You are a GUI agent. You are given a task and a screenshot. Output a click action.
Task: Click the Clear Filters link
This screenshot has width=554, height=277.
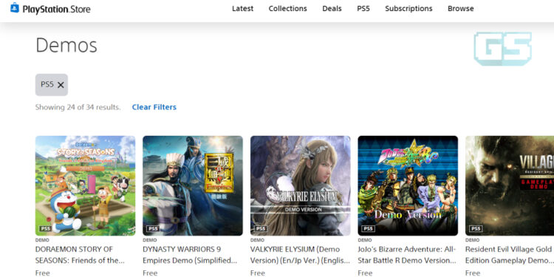154,107
